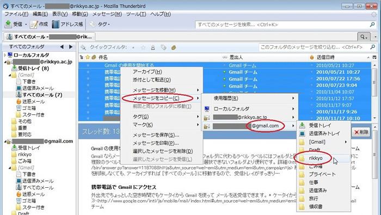Open the column picker icon in header

pyautogui.click(x=374, y=57)
